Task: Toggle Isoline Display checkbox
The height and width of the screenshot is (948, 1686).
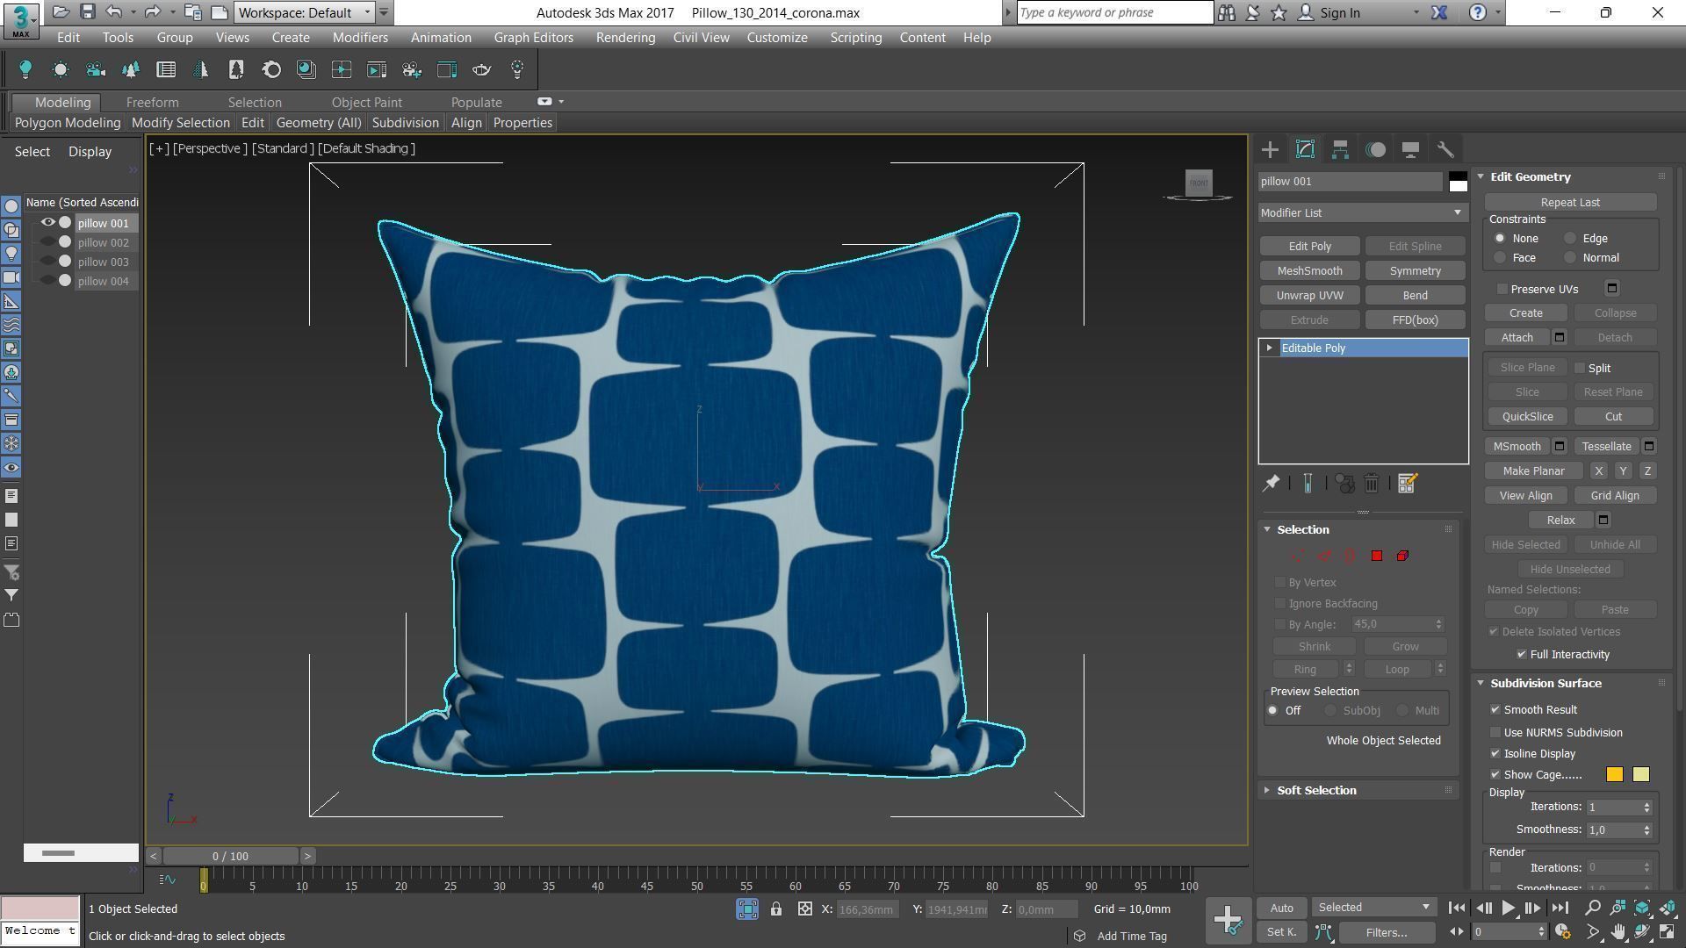Action: click(1495, 754)
